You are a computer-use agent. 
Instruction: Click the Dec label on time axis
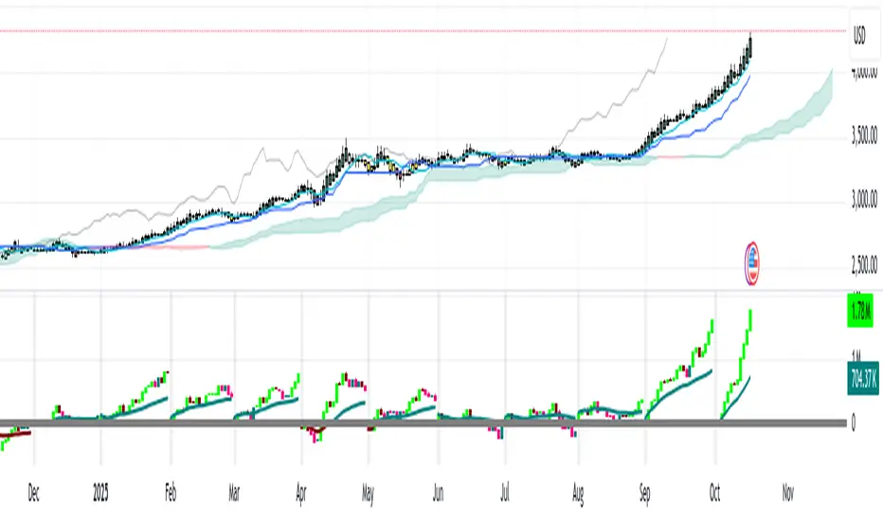(x=33, y=494)
